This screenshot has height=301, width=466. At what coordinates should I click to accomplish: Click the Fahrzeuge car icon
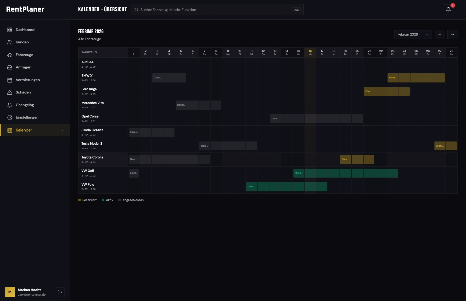coord(10,55)
